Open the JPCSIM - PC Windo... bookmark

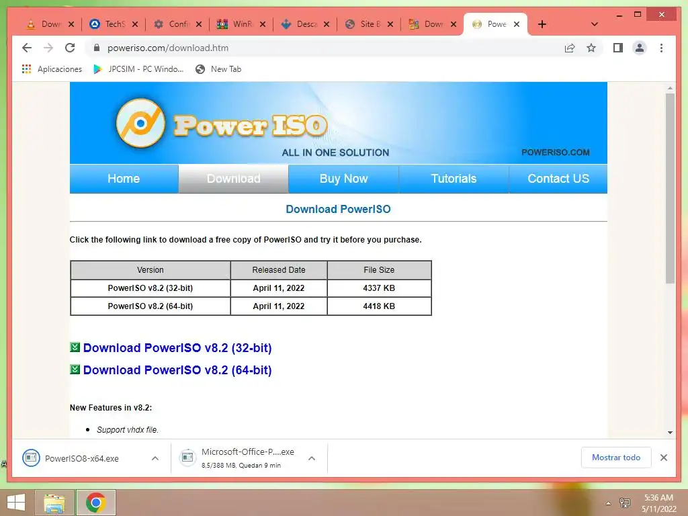[x=138, y=69]
